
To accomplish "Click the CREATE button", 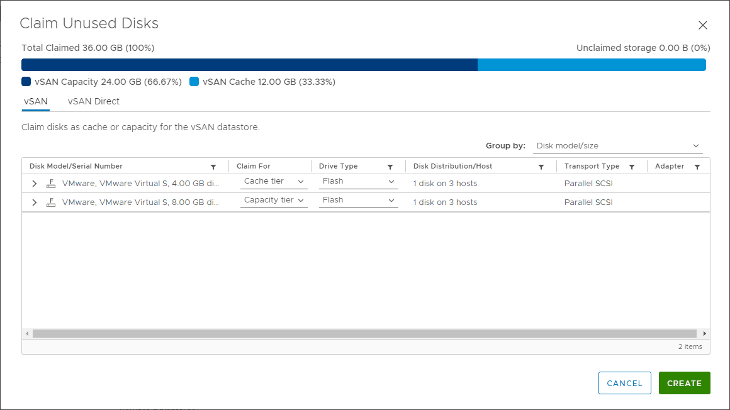I will (684, 382).
